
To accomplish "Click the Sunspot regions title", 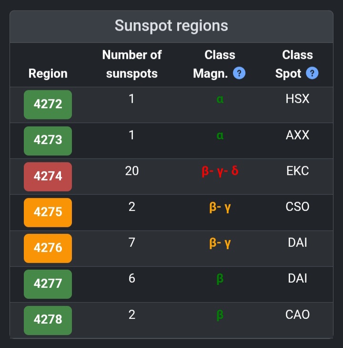I will coord(171,26).
